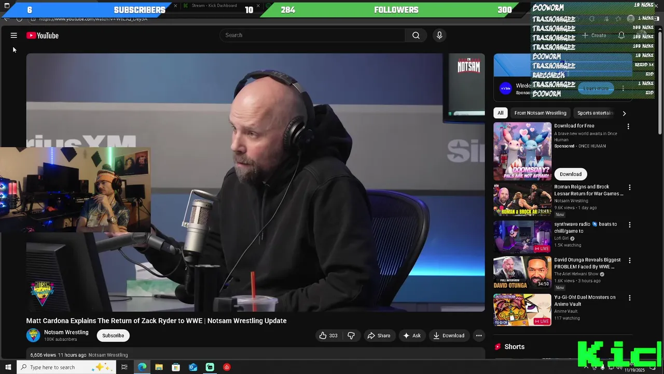Screen dimensions: 664x374
Task: Click '100K subscribers' text
Action: click(61, 340)
